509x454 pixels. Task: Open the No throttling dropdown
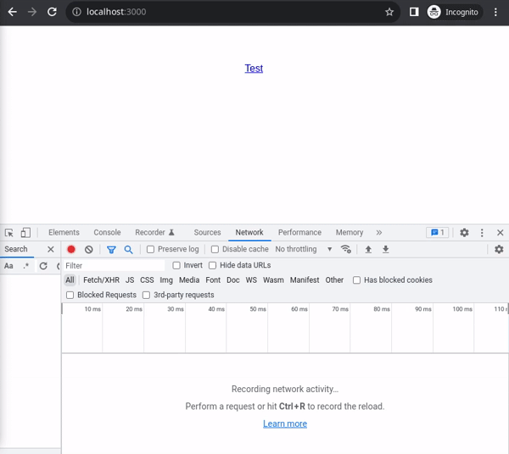[x=304, y=250]
